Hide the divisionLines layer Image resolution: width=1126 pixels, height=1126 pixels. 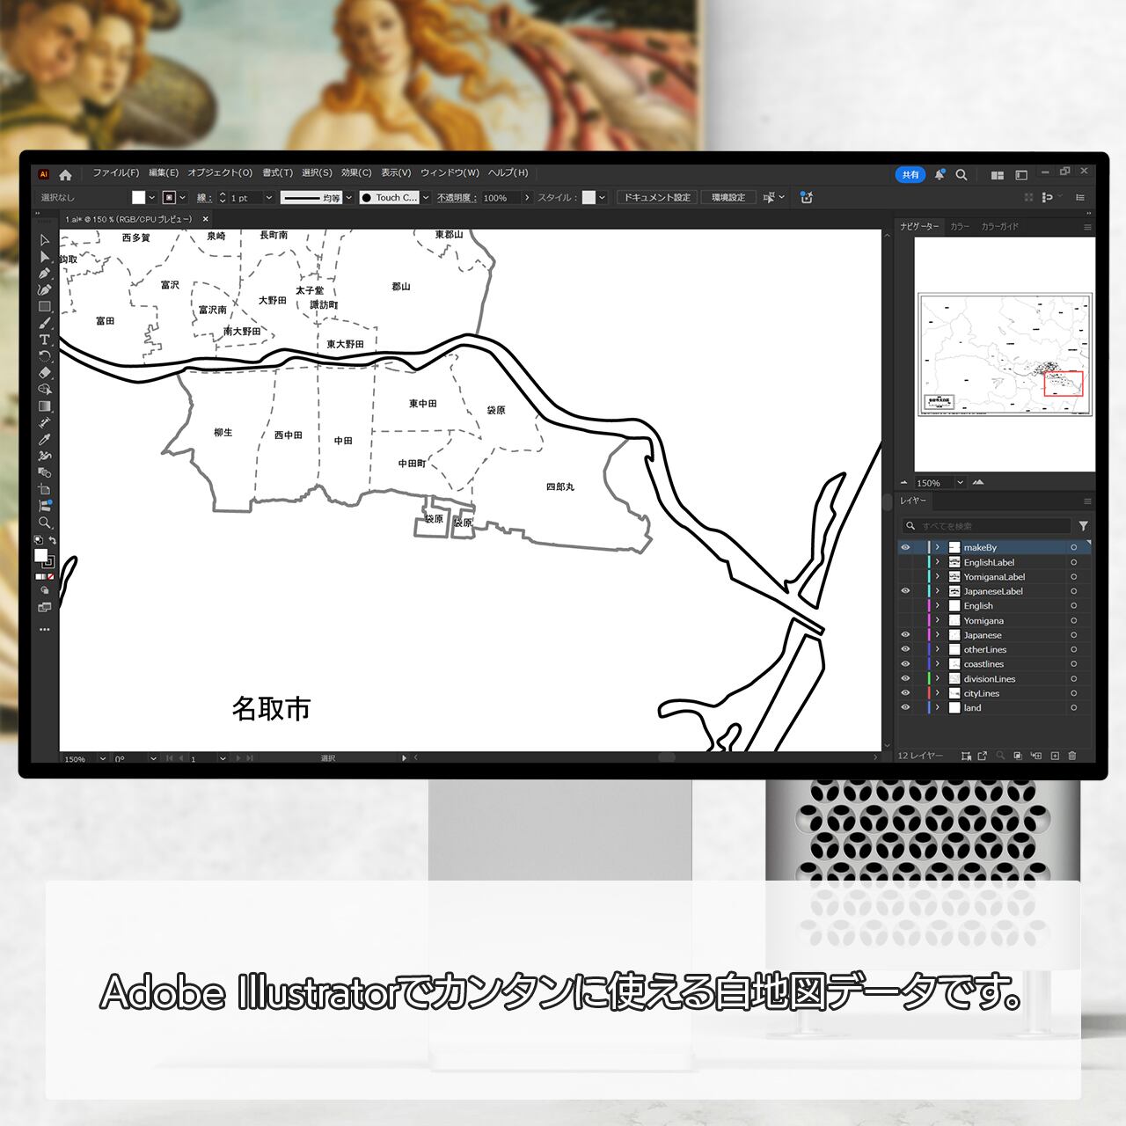(905, 678)
